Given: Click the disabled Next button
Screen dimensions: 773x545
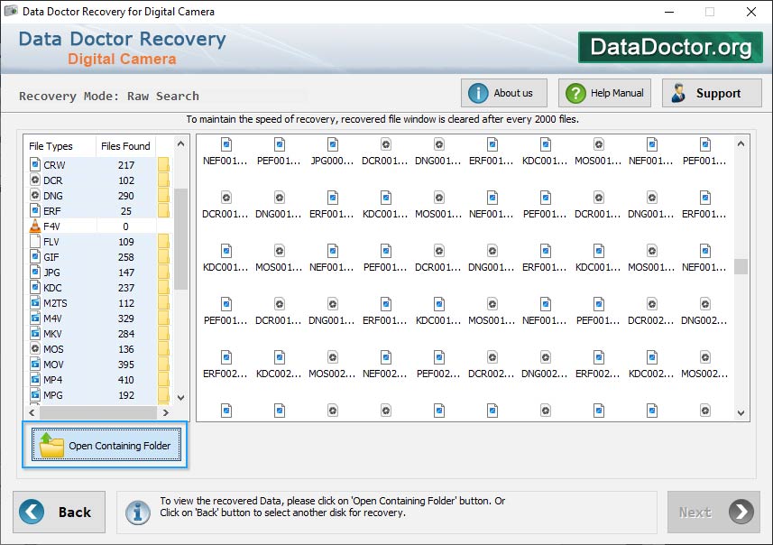Looking at the screenshot, I should click(713, 512).
